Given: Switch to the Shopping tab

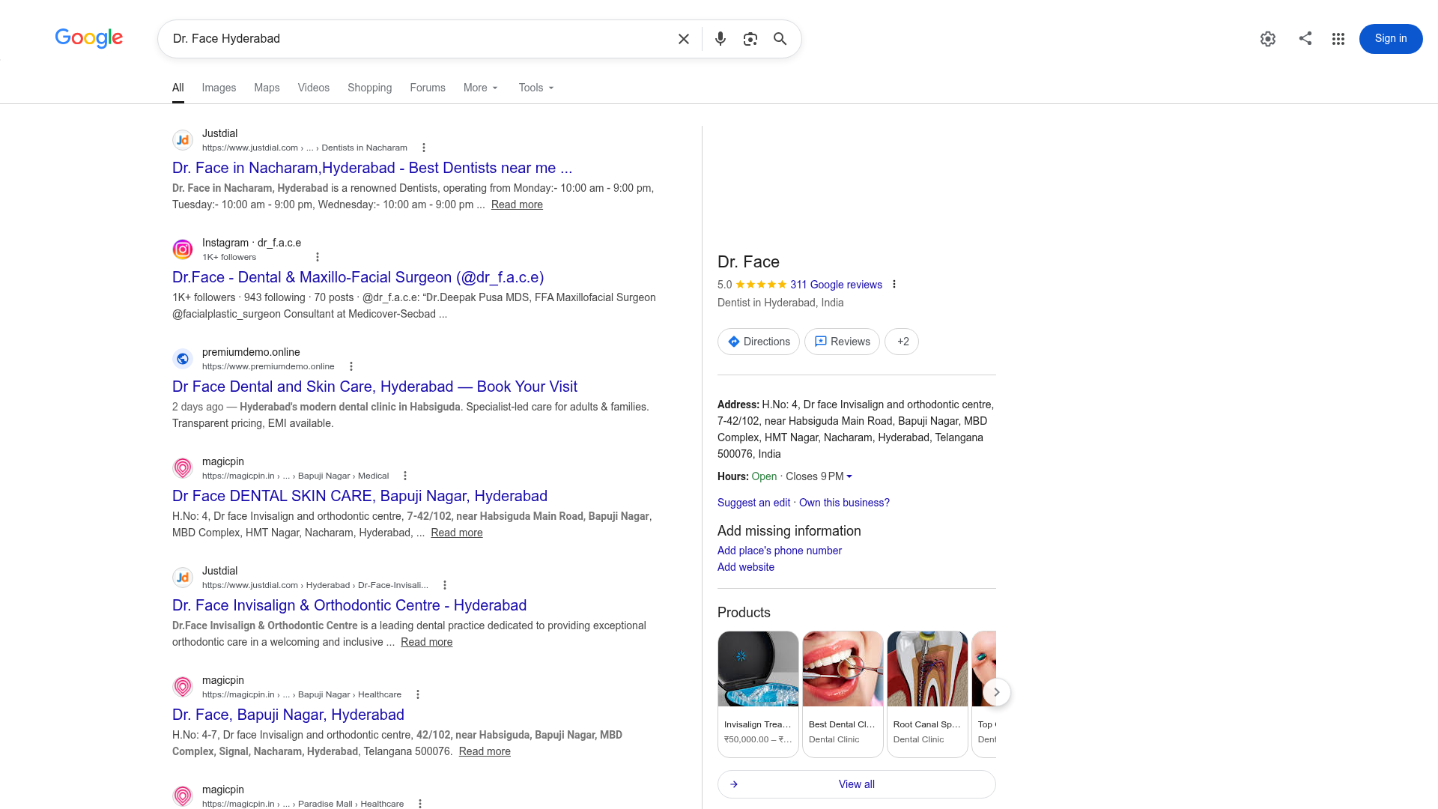Looking at the screenshot, I should [x=370, y=88].
